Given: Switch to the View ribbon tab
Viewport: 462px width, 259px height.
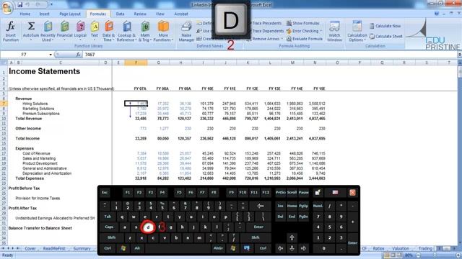Looking at the screenshot, I should click(x=160, y=14).
